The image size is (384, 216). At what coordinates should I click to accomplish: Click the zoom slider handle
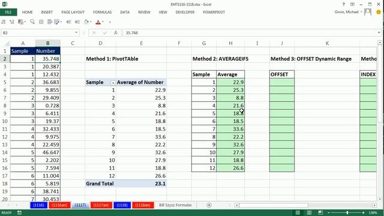point(347,212)
